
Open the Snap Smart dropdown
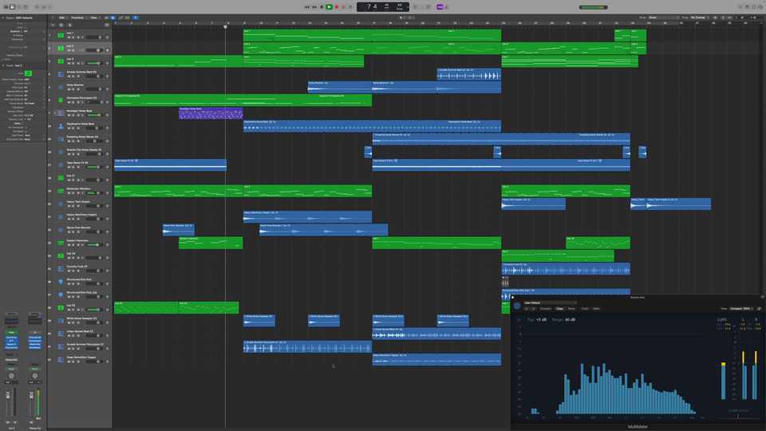(x=663, y=17)
